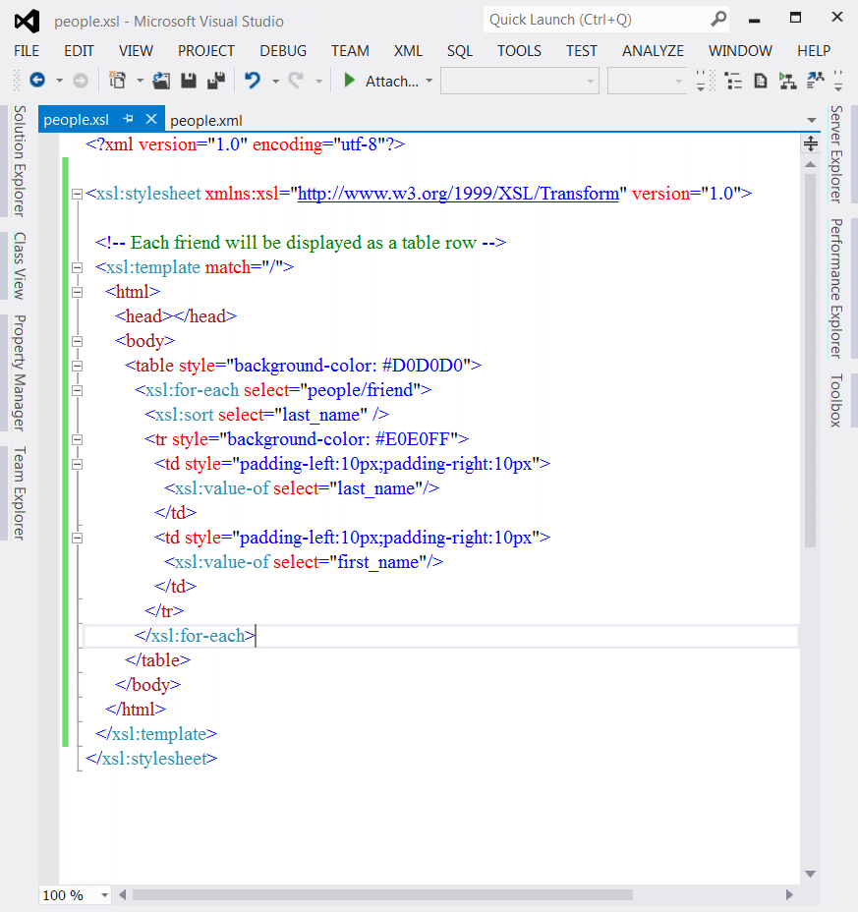
Task: Click the people-with-lines icon in toolbar
Action: (x=816, y=81)
